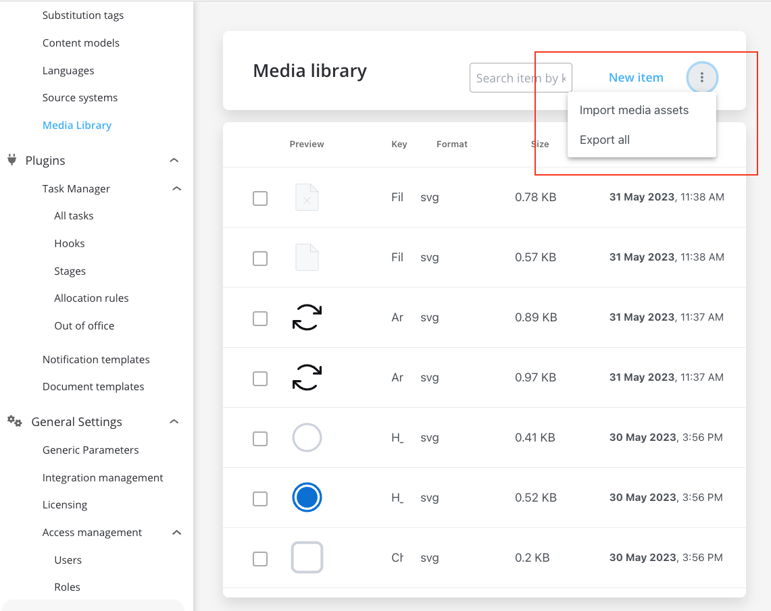Select checkbox for the 0.78 KB svg row
Screen dimensions: 771x611
click(260, 198)
